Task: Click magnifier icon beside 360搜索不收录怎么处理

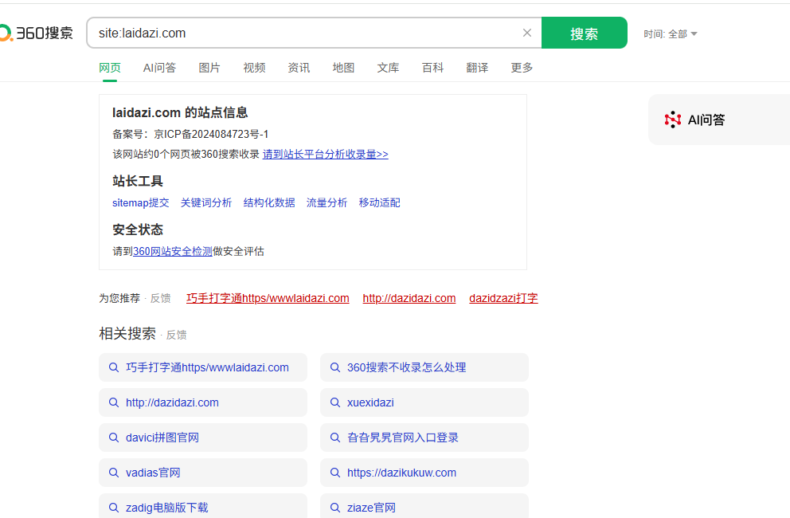Action: pyautogui.click(x=335, y=367)
